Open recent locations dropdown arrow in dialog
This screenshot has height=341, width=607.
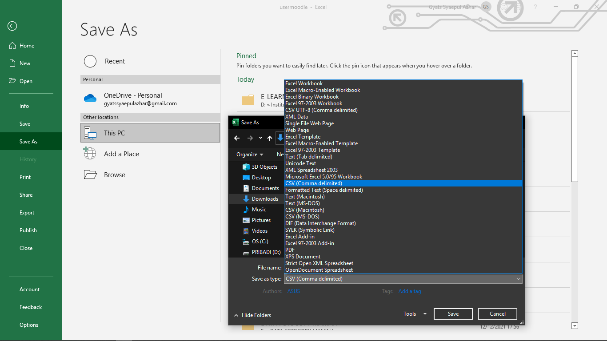[x=260, y=138]
